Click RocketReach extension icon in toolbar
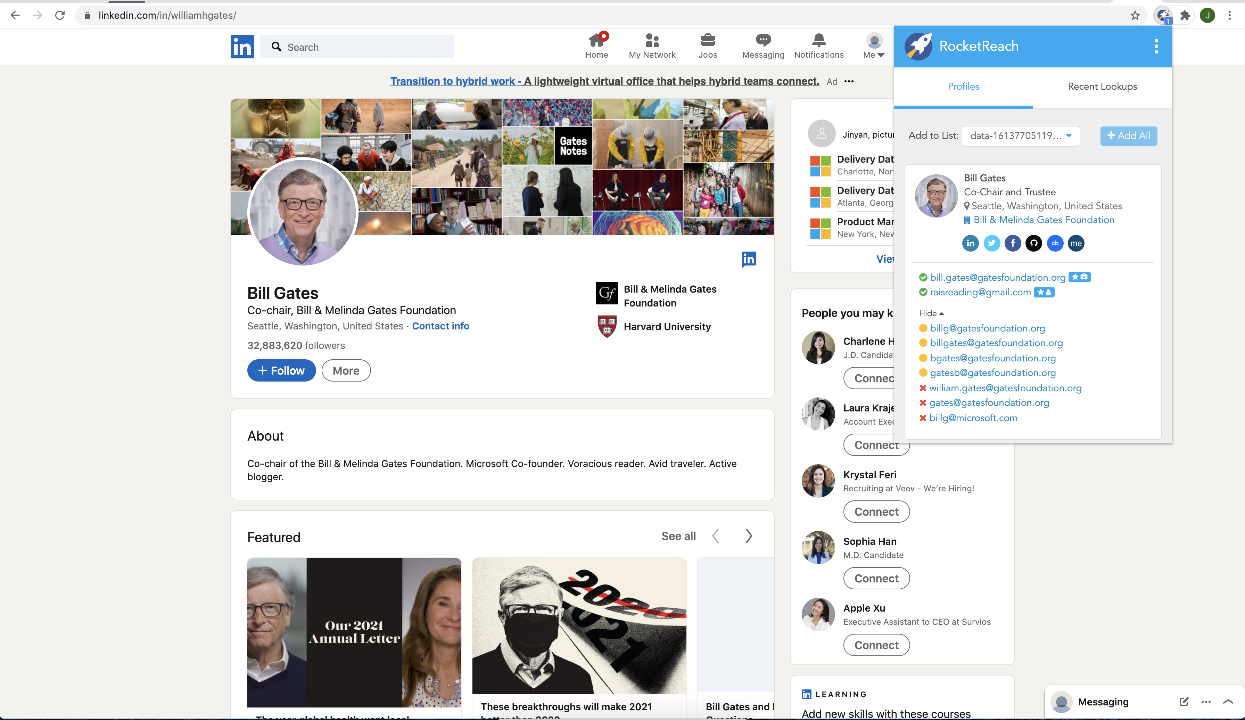This screenshot has width=1245, height=720. tap(1163, 15)
